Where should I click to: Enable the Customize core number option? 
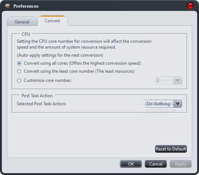coord(19,80)
